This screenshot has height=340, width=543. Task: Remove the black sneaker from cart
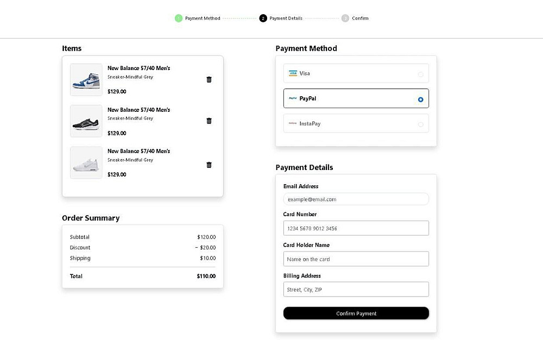[209, 121]
